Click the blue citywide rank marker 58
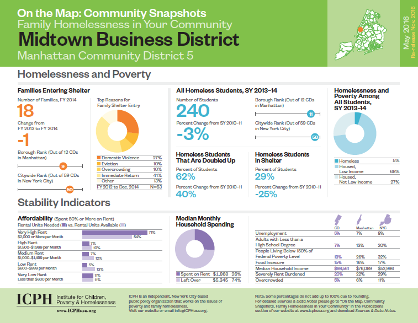This screenshot has width=418, height=323. pyautogui.click(x=315, y=137)
